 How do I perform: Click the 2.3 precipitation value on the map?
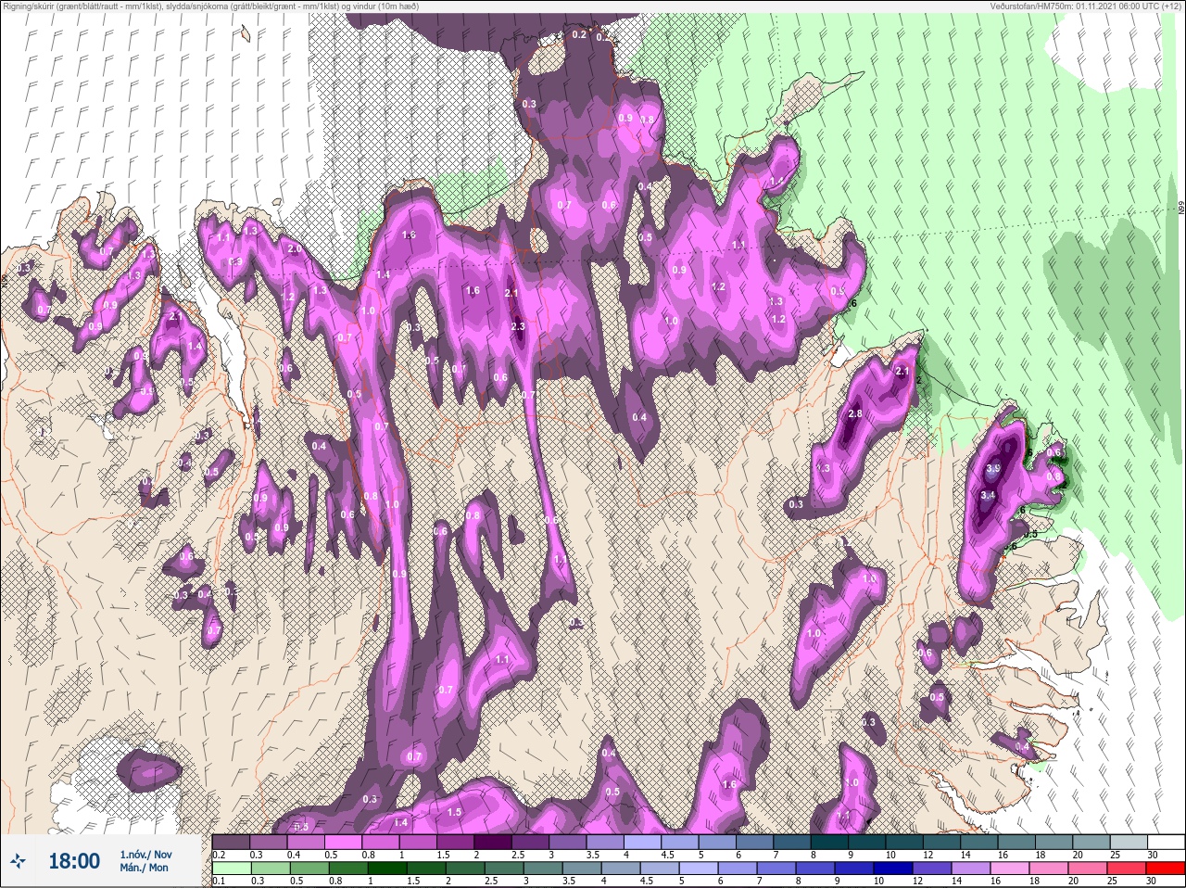click(518, 326)
